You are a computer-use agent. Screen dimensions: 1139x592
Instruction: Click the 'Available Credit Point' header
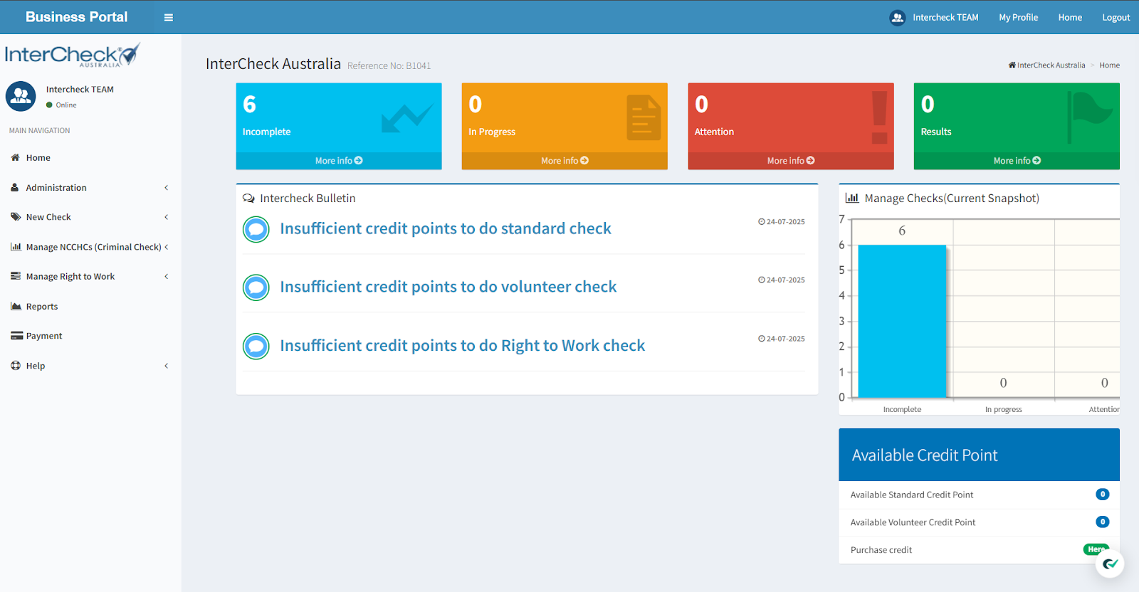tap(925, 455)
